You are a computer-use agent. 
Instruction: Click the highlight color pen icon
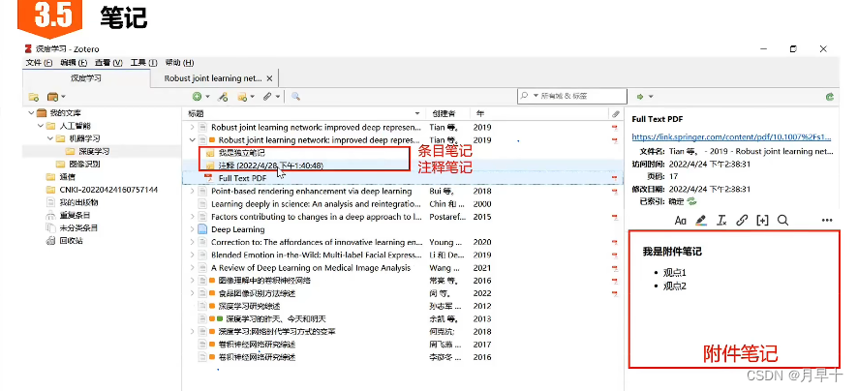(701, 221)
